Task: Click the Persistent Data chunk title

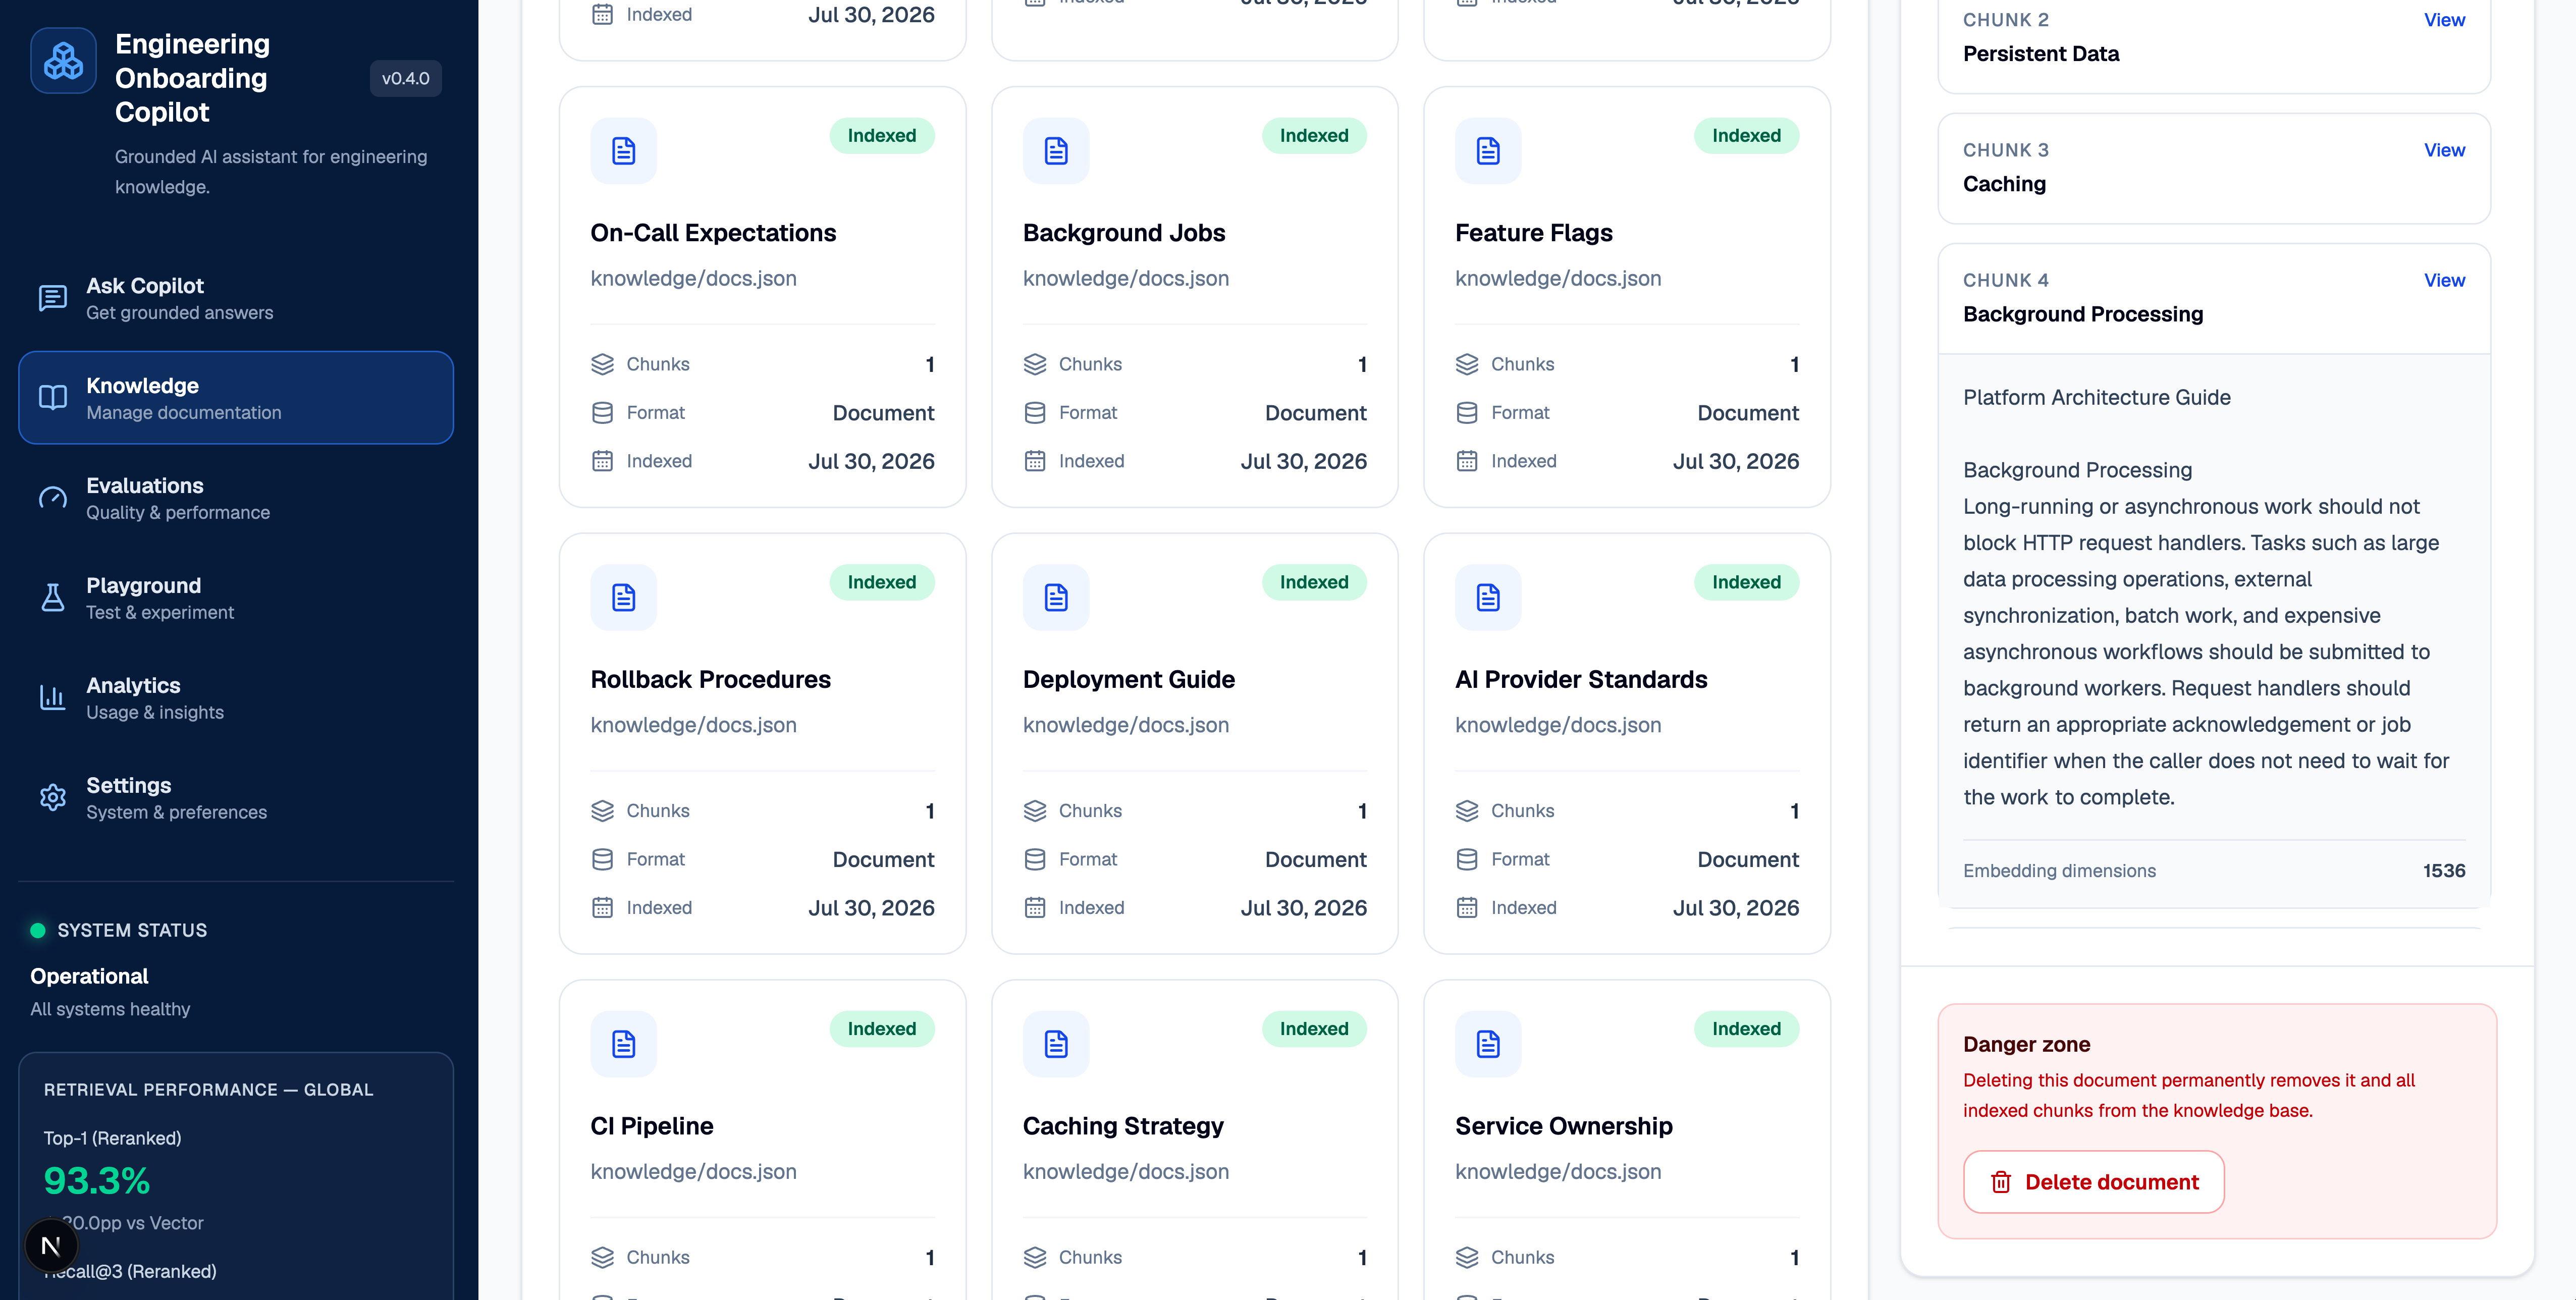Action: [2041, 54]
